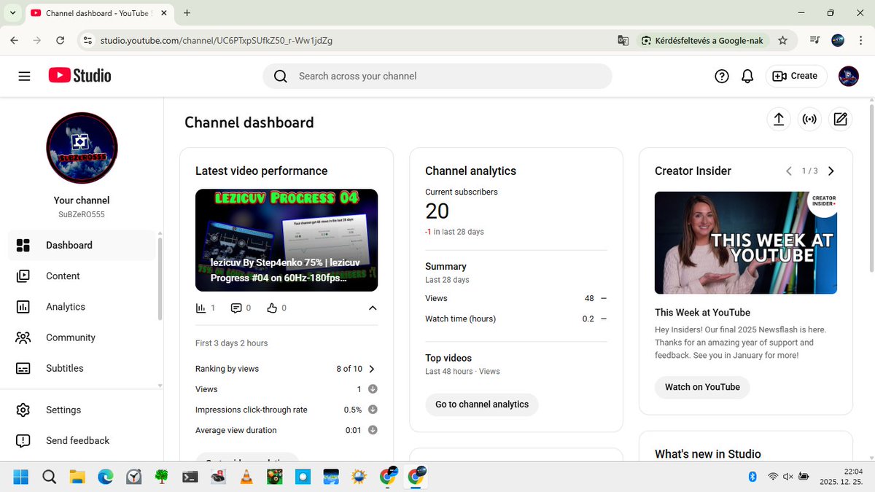This screenshot has width=875, height=492.
Task: Click the YouTube Studio logo
Action: (x=79, y=75)
